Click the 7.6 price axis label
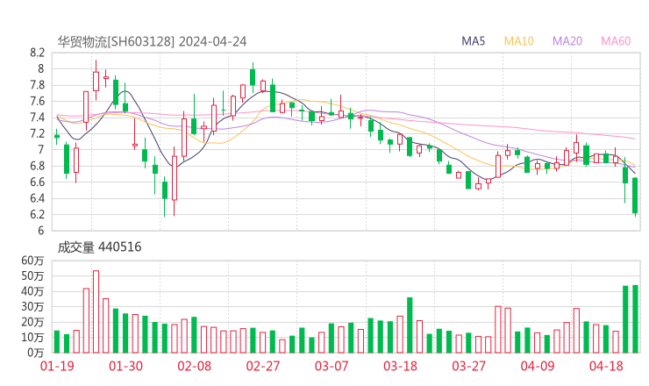Viewport: 649px width, 386px height. [x=37, y=101]
